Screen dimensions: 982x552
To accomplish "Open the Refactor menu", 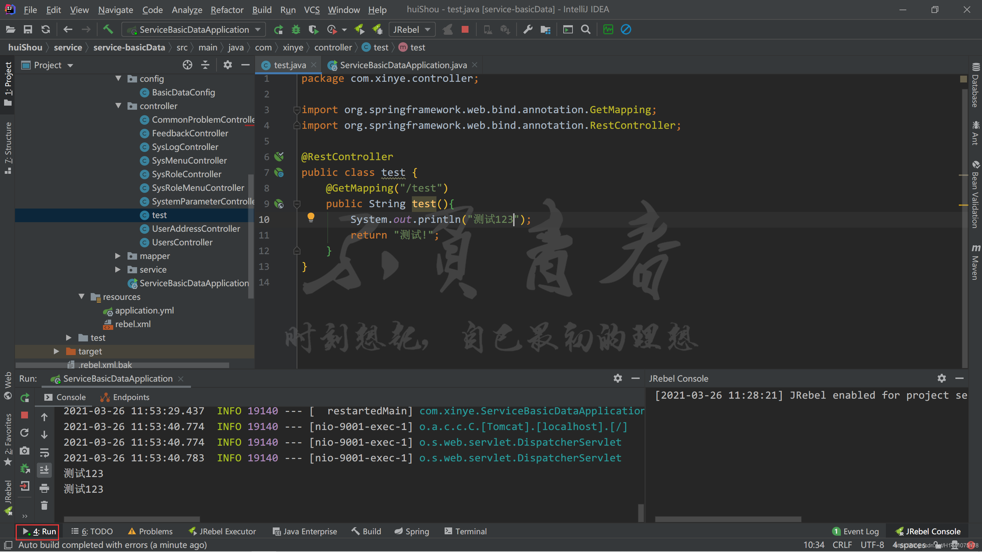I will click(x=227, y=10).
